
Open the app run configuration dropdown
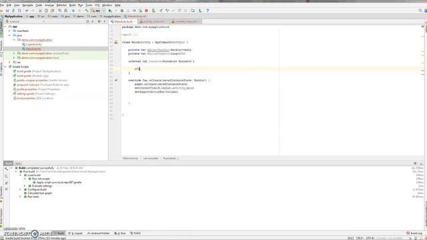pyautogui.click(x=98, y=11)
